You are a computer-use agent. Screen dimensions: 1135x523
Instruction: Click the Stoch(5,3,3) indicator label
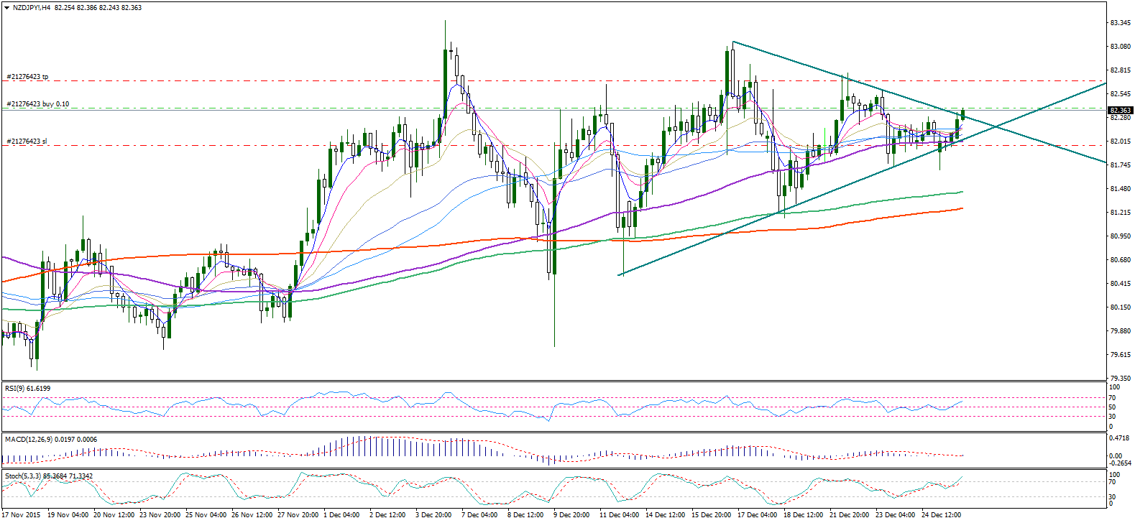[x=49, y=476]
